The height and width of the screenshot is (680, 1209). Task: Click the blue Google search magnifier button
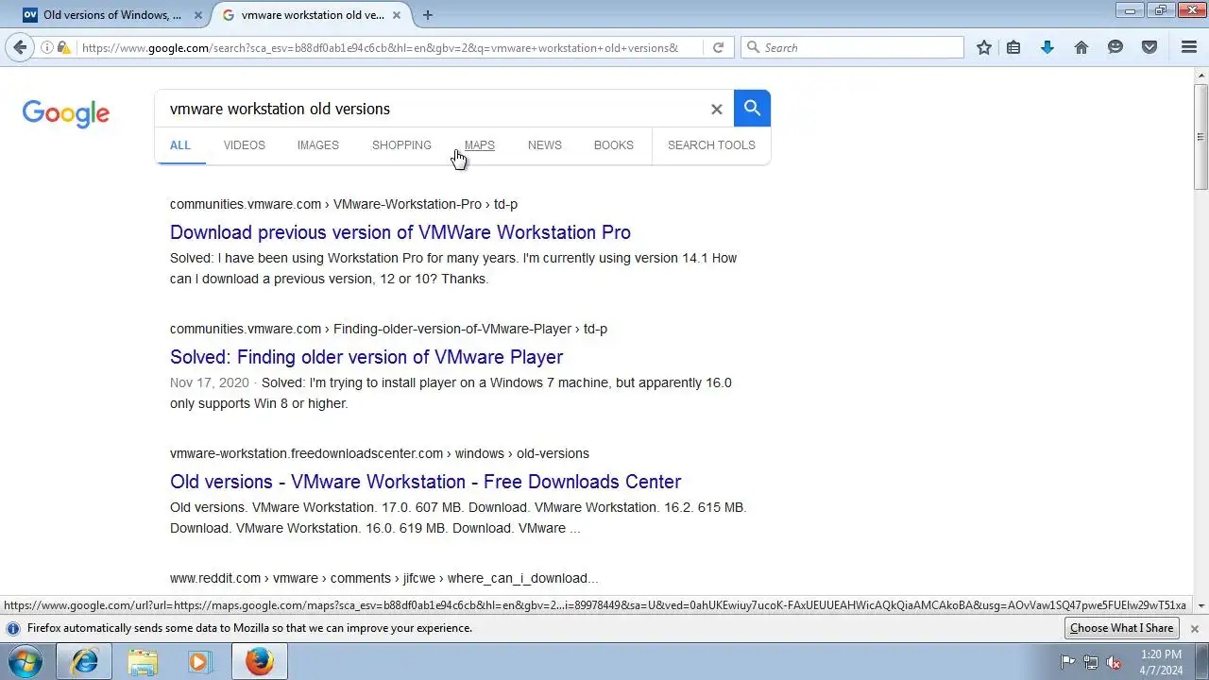click(x=752, y=109)
